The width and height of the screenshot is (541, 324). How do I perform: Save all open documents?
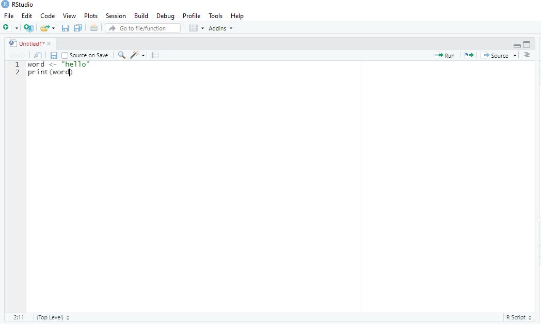coord(78,28)
